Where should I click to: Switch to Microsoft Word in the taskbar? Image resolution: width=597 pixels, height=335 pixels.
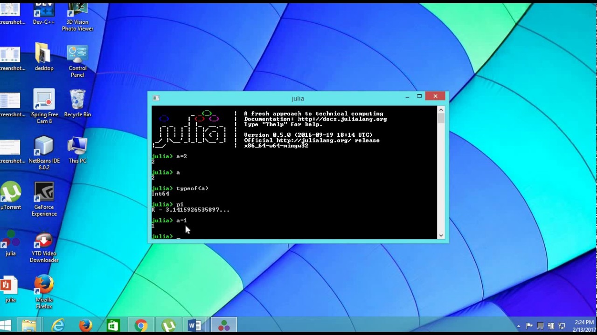click(x=195, y=326)
